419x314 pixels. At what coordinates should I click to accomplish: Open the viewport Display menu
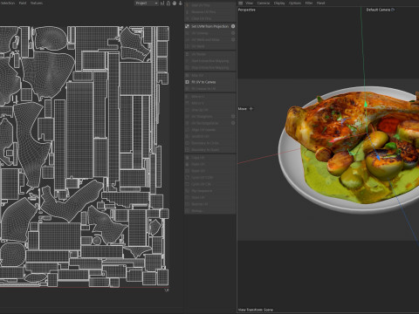click(x=279, y=3)
